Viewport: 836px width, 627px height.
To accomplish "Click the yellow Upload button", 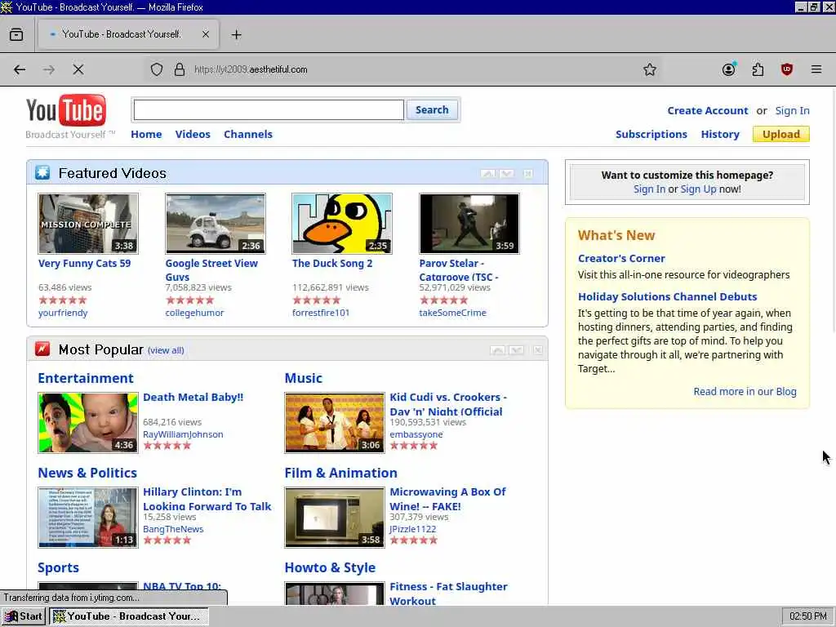I will pyautogui.click(x=781, y=135).
